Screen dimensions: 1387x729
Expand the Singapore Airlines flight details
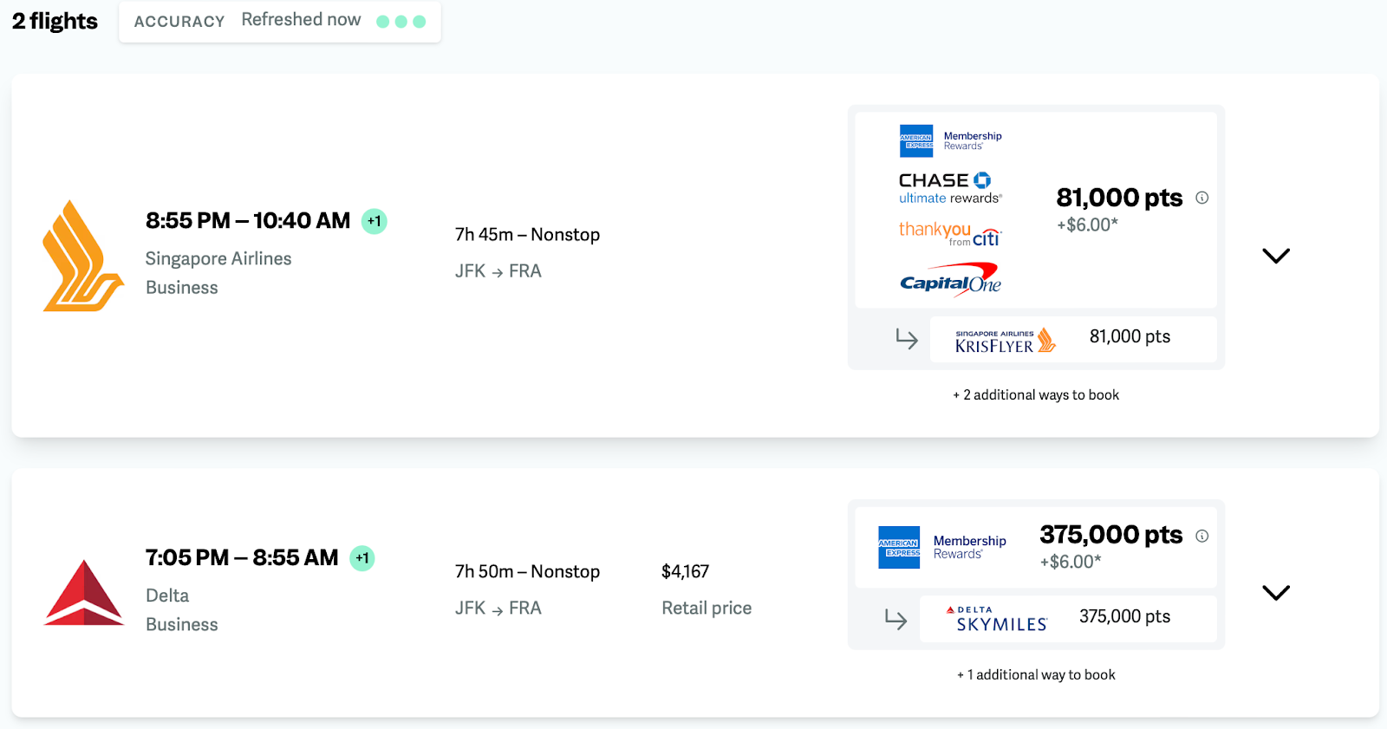tap(1275, 256)
